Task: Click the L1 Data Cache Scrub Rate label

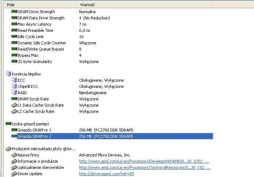Action: (41, 105)
